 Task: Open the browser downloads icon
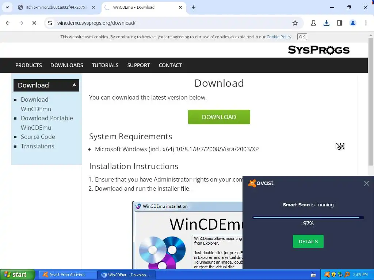coord(327,23)
